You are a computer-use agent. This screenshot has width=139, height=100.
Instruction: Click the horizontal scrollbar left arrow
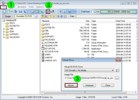coord(42,92)
